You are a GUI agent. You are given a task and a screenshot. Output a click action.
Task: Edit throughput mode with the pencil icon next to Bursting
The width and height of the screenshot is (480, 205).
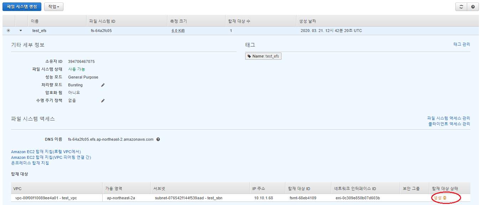pyautogui.click(x=103, y=85)
